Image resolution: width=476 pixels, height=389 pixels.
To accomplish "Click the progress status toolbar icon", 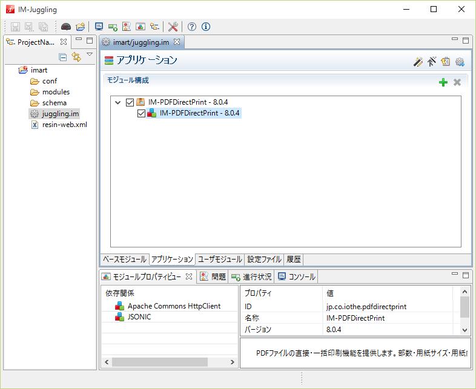I will (x=113, y=27).
